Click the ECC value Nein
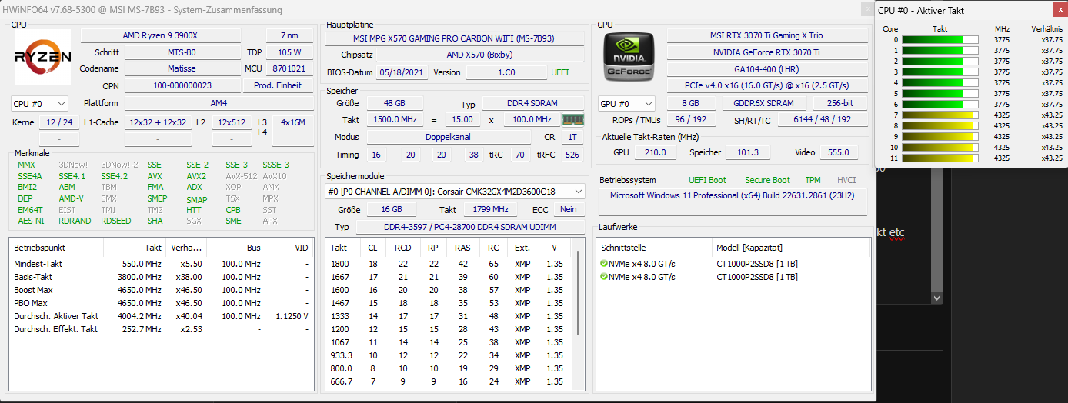Screen dimensions: 1068x403 pos(568,209)
